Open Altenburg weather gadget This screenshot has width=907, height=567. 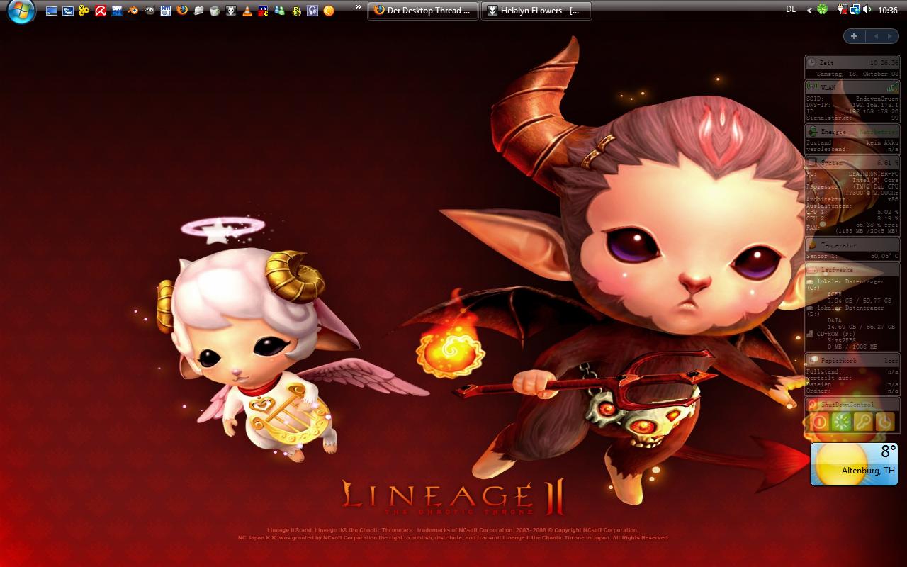click(x=854, y=464)
